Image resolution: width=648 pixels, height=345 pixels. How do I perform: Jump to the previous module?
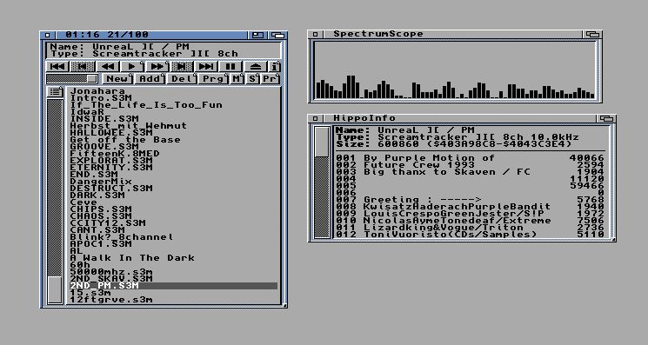click(x=57, y=66)
